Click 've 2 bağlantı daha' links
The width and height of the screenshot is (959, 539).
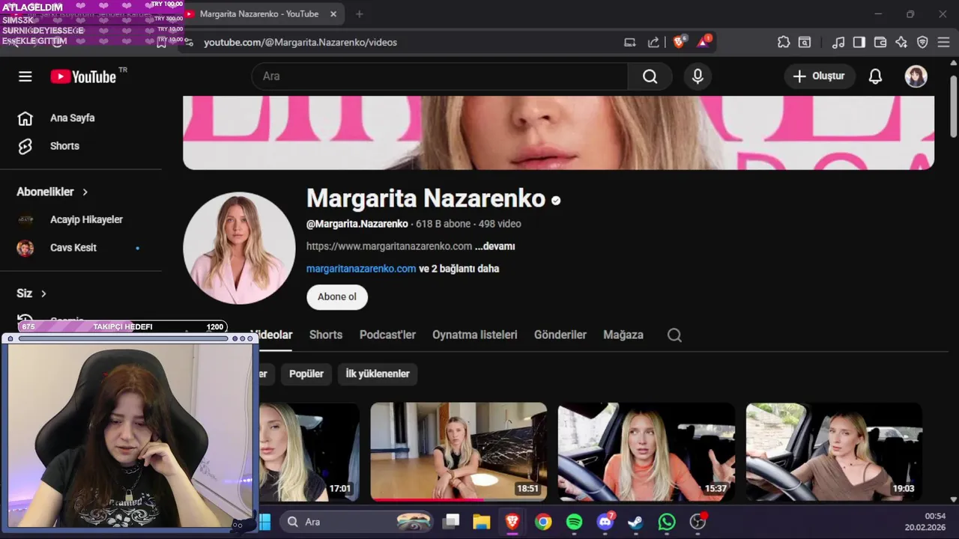coord(459,269)
